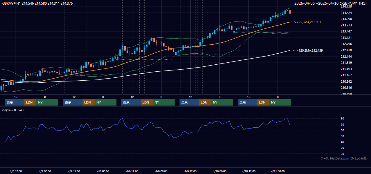Click the RSI 50 level label
This screenshot has height=174, width=371.
pyautogui.click(x=342, y=136)
